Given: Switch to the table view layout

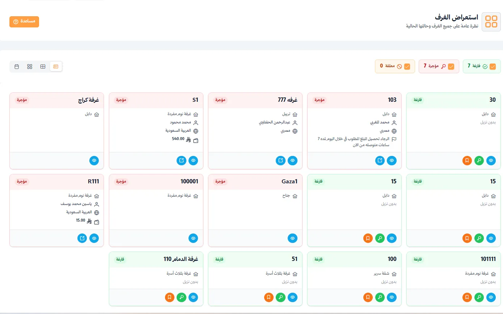Looking at the screenshot, I should 43,66.
